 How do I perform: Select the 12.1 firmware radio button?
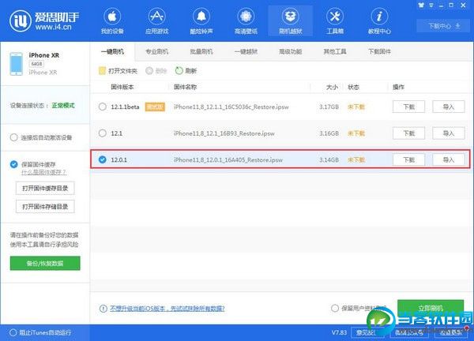(103, 133)
